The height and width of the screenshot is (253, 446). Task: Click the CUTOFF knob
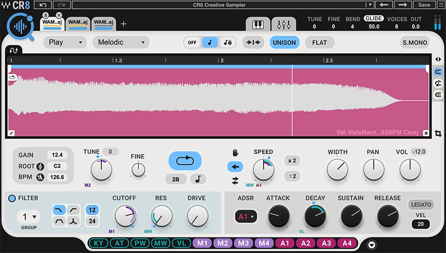click(125, 216)
